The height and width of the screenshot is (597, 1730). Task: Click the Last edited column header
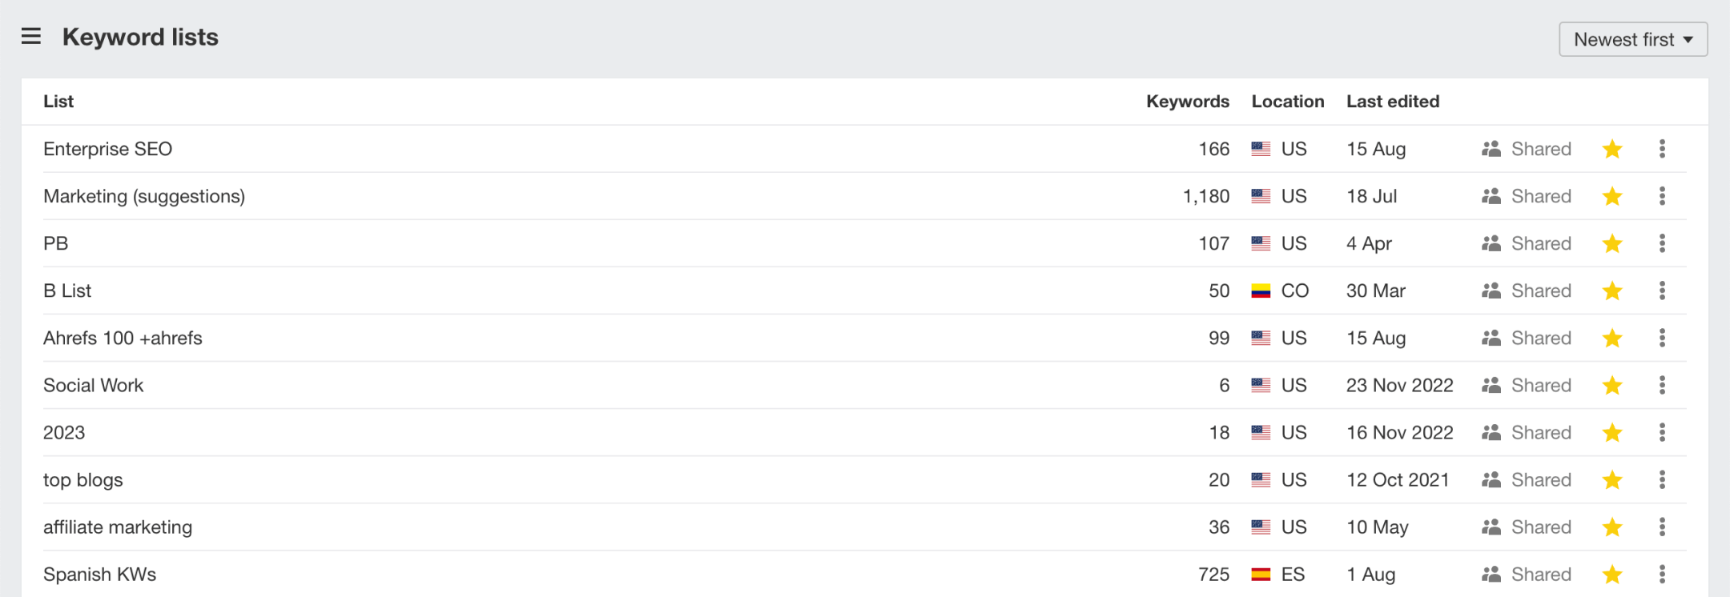[1393, 102]
